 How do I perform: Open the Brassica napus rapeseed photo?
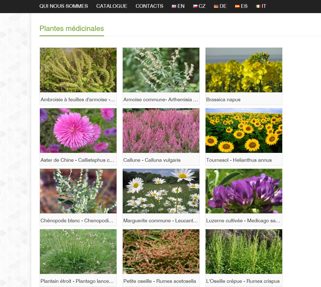tap(244, 70)
